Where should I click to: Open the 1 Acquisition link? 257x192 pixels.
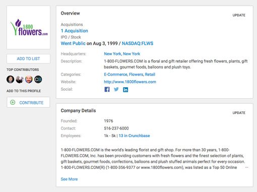(74, 31)
